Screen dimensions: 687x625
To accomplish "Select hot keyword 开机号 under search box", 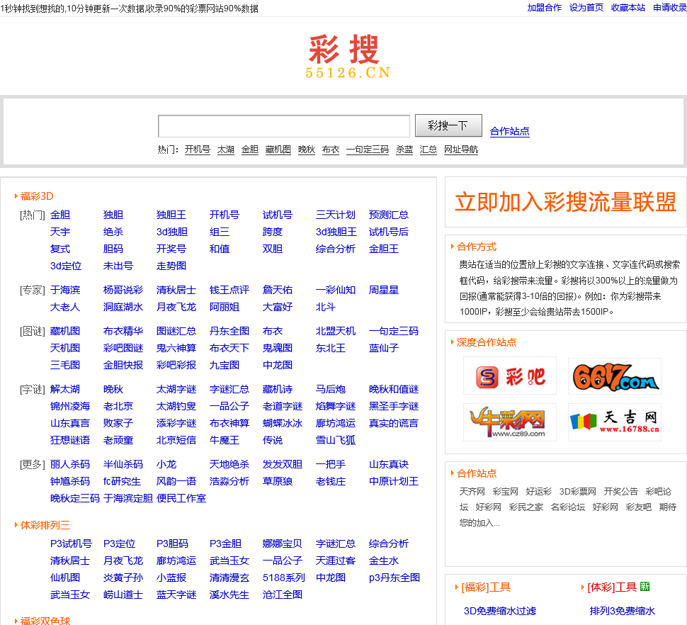I will (197, 150).
